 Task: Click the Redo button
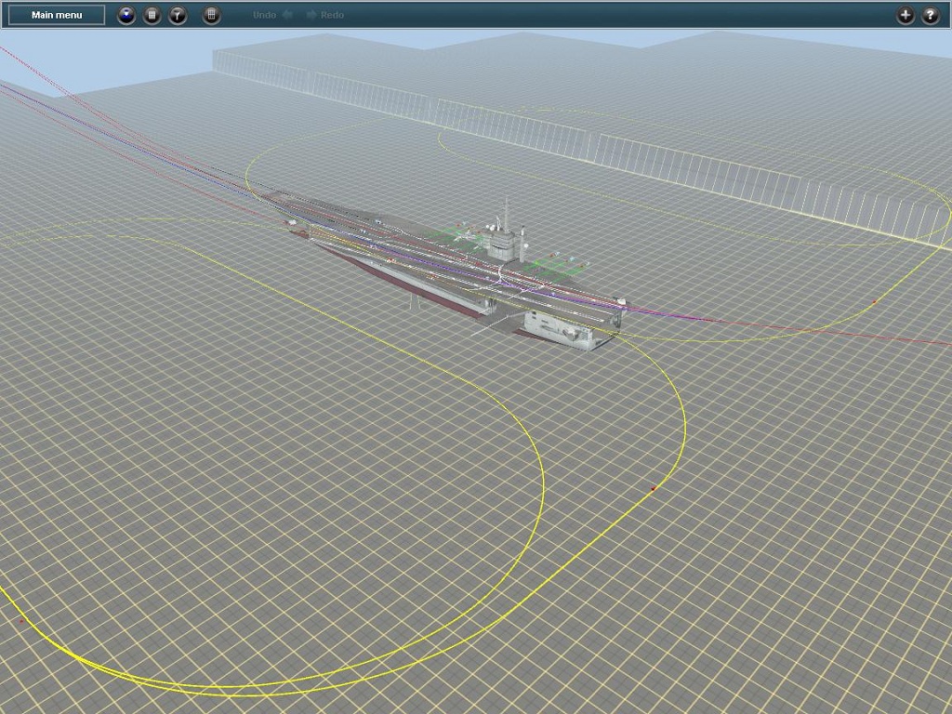click(x=324, y=15)
